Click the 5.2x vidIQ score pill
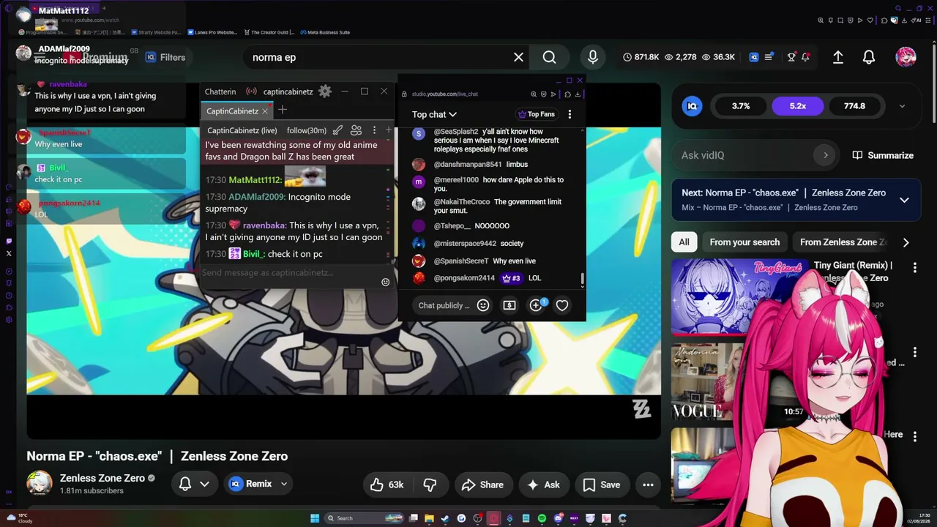The height and width of the screenshot is (527, 937). coord(798,106)
